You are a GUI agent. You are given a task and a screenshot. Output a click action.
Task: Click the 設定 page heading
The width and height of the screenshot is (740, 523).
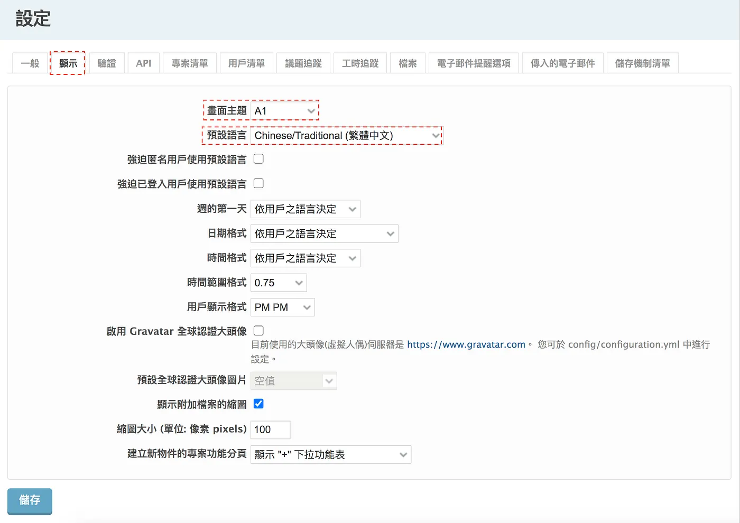tap(33, 19)
